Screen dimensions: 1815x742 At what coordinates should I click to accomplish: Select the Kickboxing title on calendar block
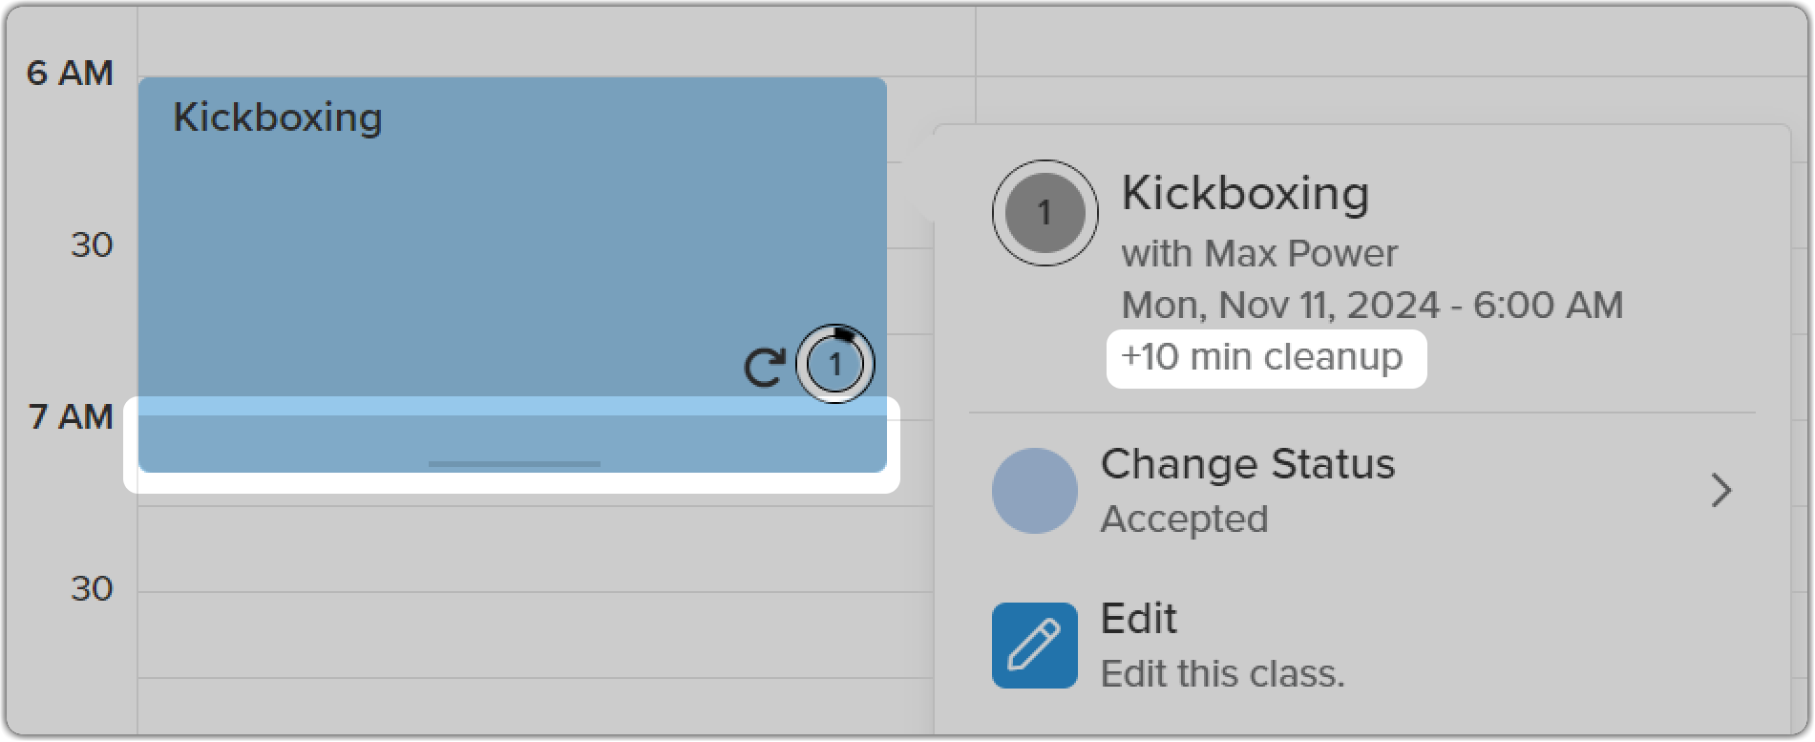click(x=277, y=117)
